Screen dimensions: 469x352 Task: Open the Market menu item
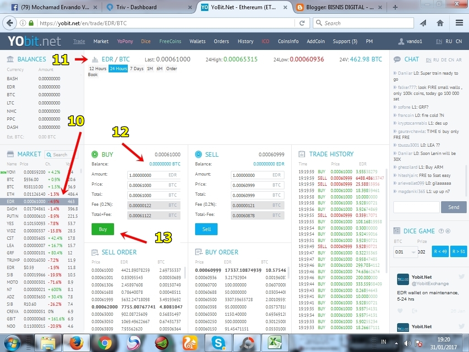101,41
